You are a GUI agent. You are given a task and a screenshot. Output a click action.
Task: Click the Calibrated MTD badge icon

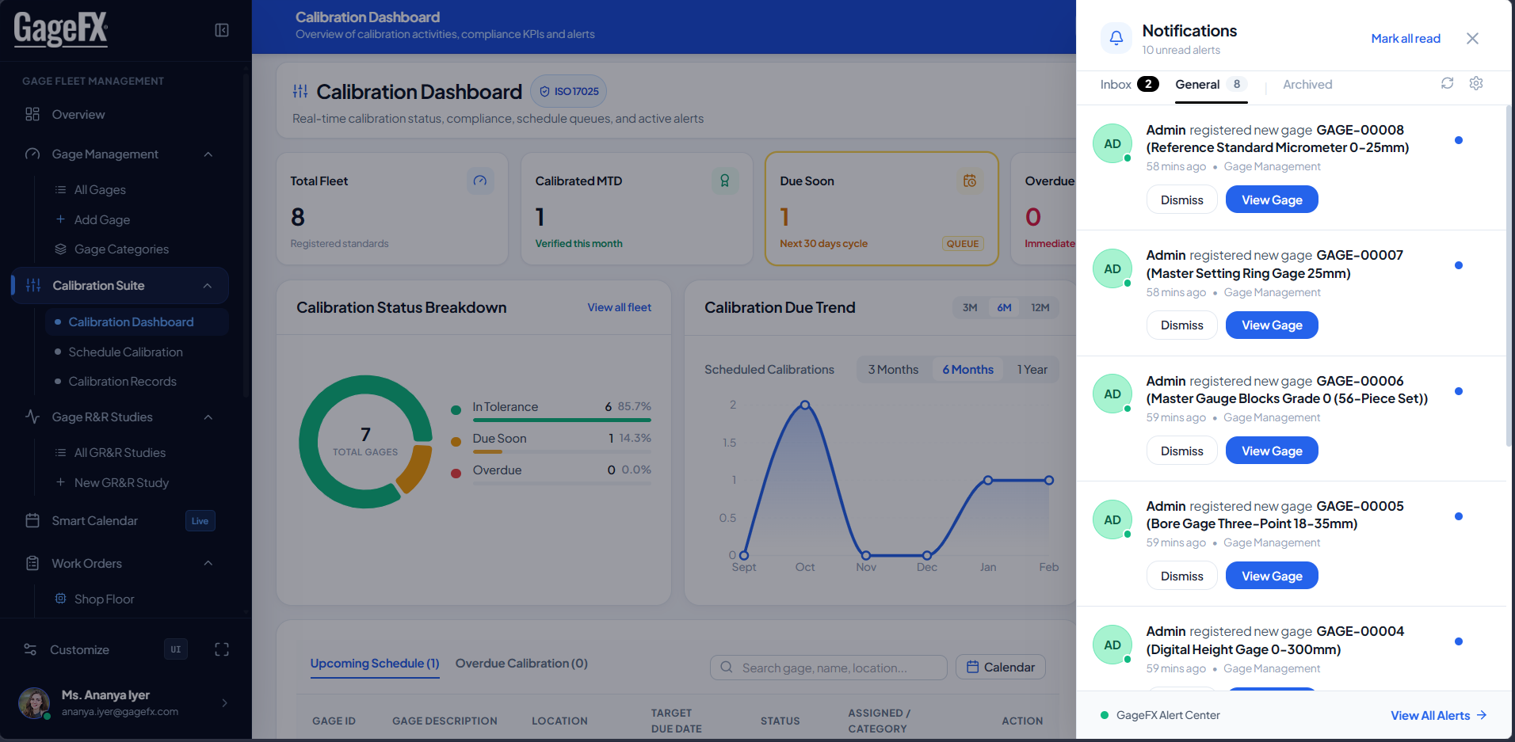click(725, 181)
